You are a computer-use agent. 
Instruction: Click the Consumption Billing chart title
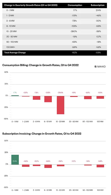tap(40, 65)
